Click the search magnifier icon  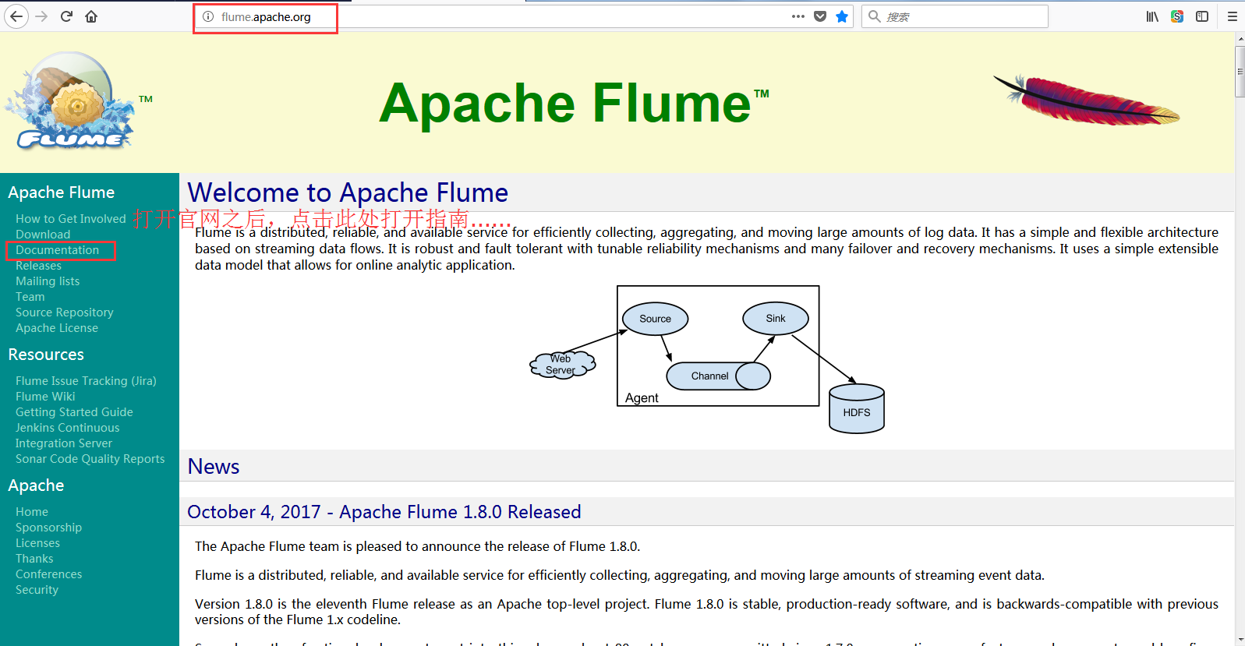click(x=875, y=16)
